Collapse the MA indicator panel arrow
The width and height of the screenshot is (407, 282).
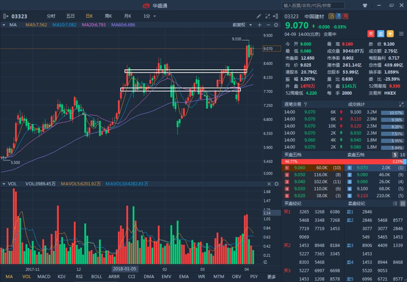point(5,25)
